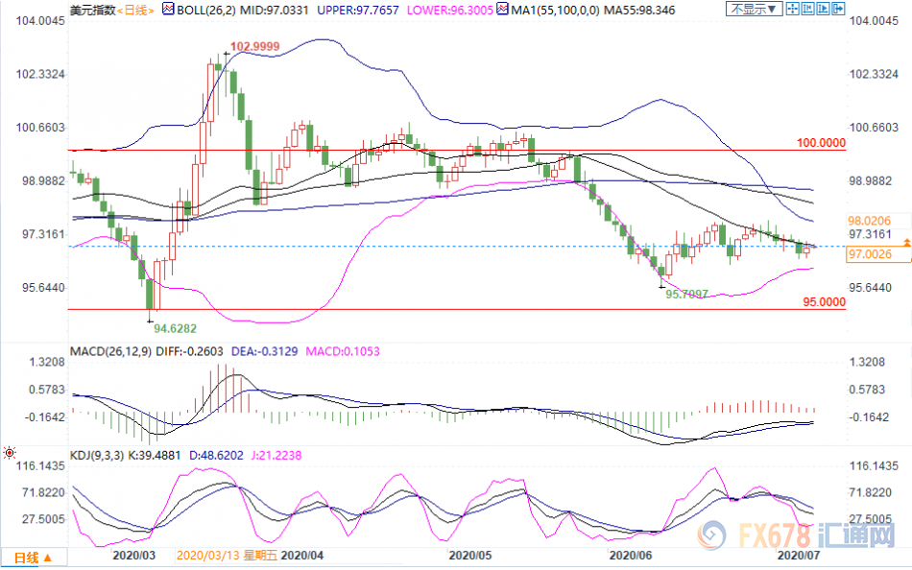The height and width of the screenshot is (570, 912).
Task: Click the <日线> period label in title
Action: tap(135, 10)
